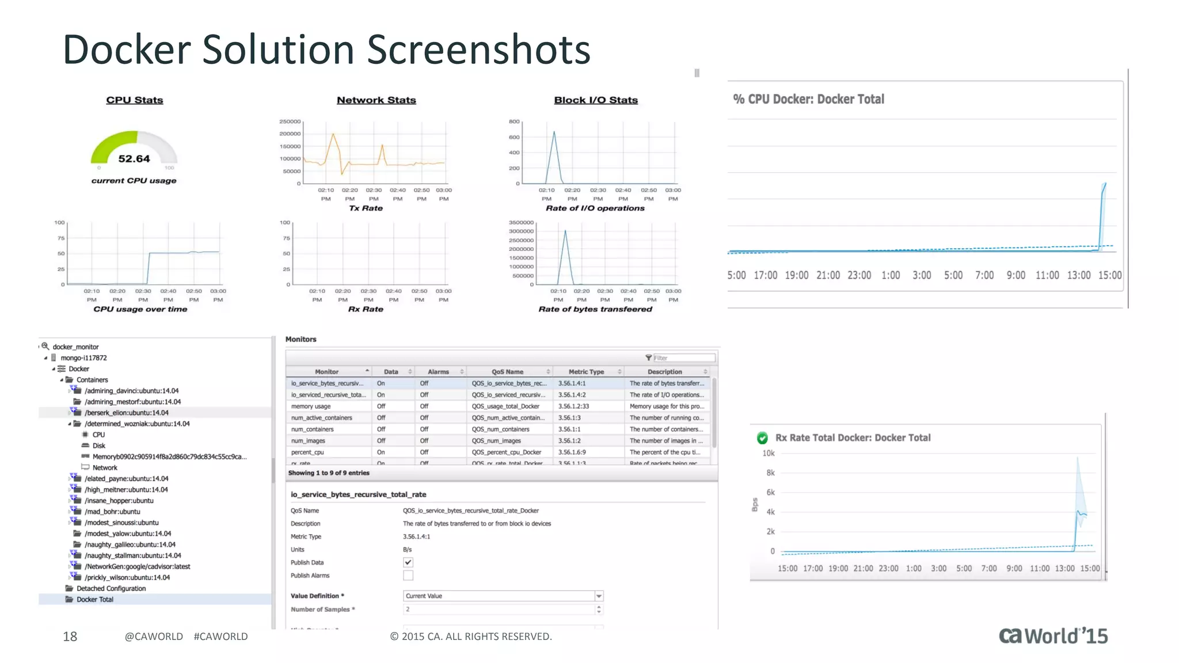1179x663 pixels.
Task: Click the Block I/O Stats heading link
Action: tap(596, 100)
